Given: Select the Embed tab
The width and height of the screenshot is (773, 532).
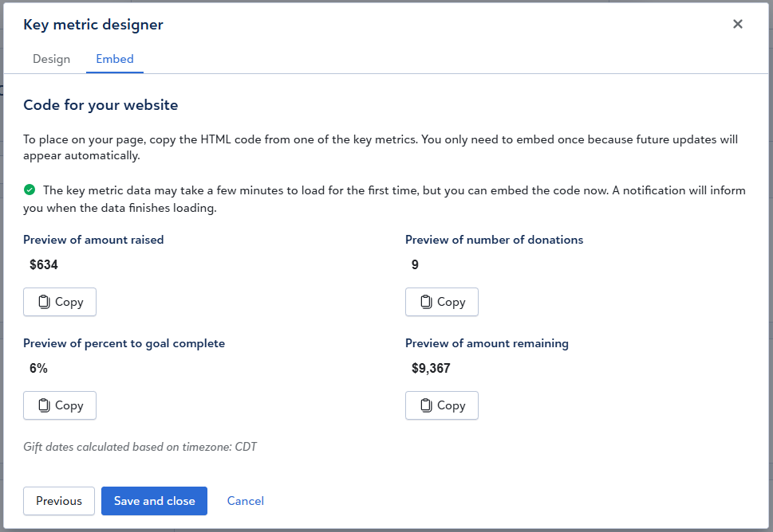Looking at the screenshot, I should point(115,59).
